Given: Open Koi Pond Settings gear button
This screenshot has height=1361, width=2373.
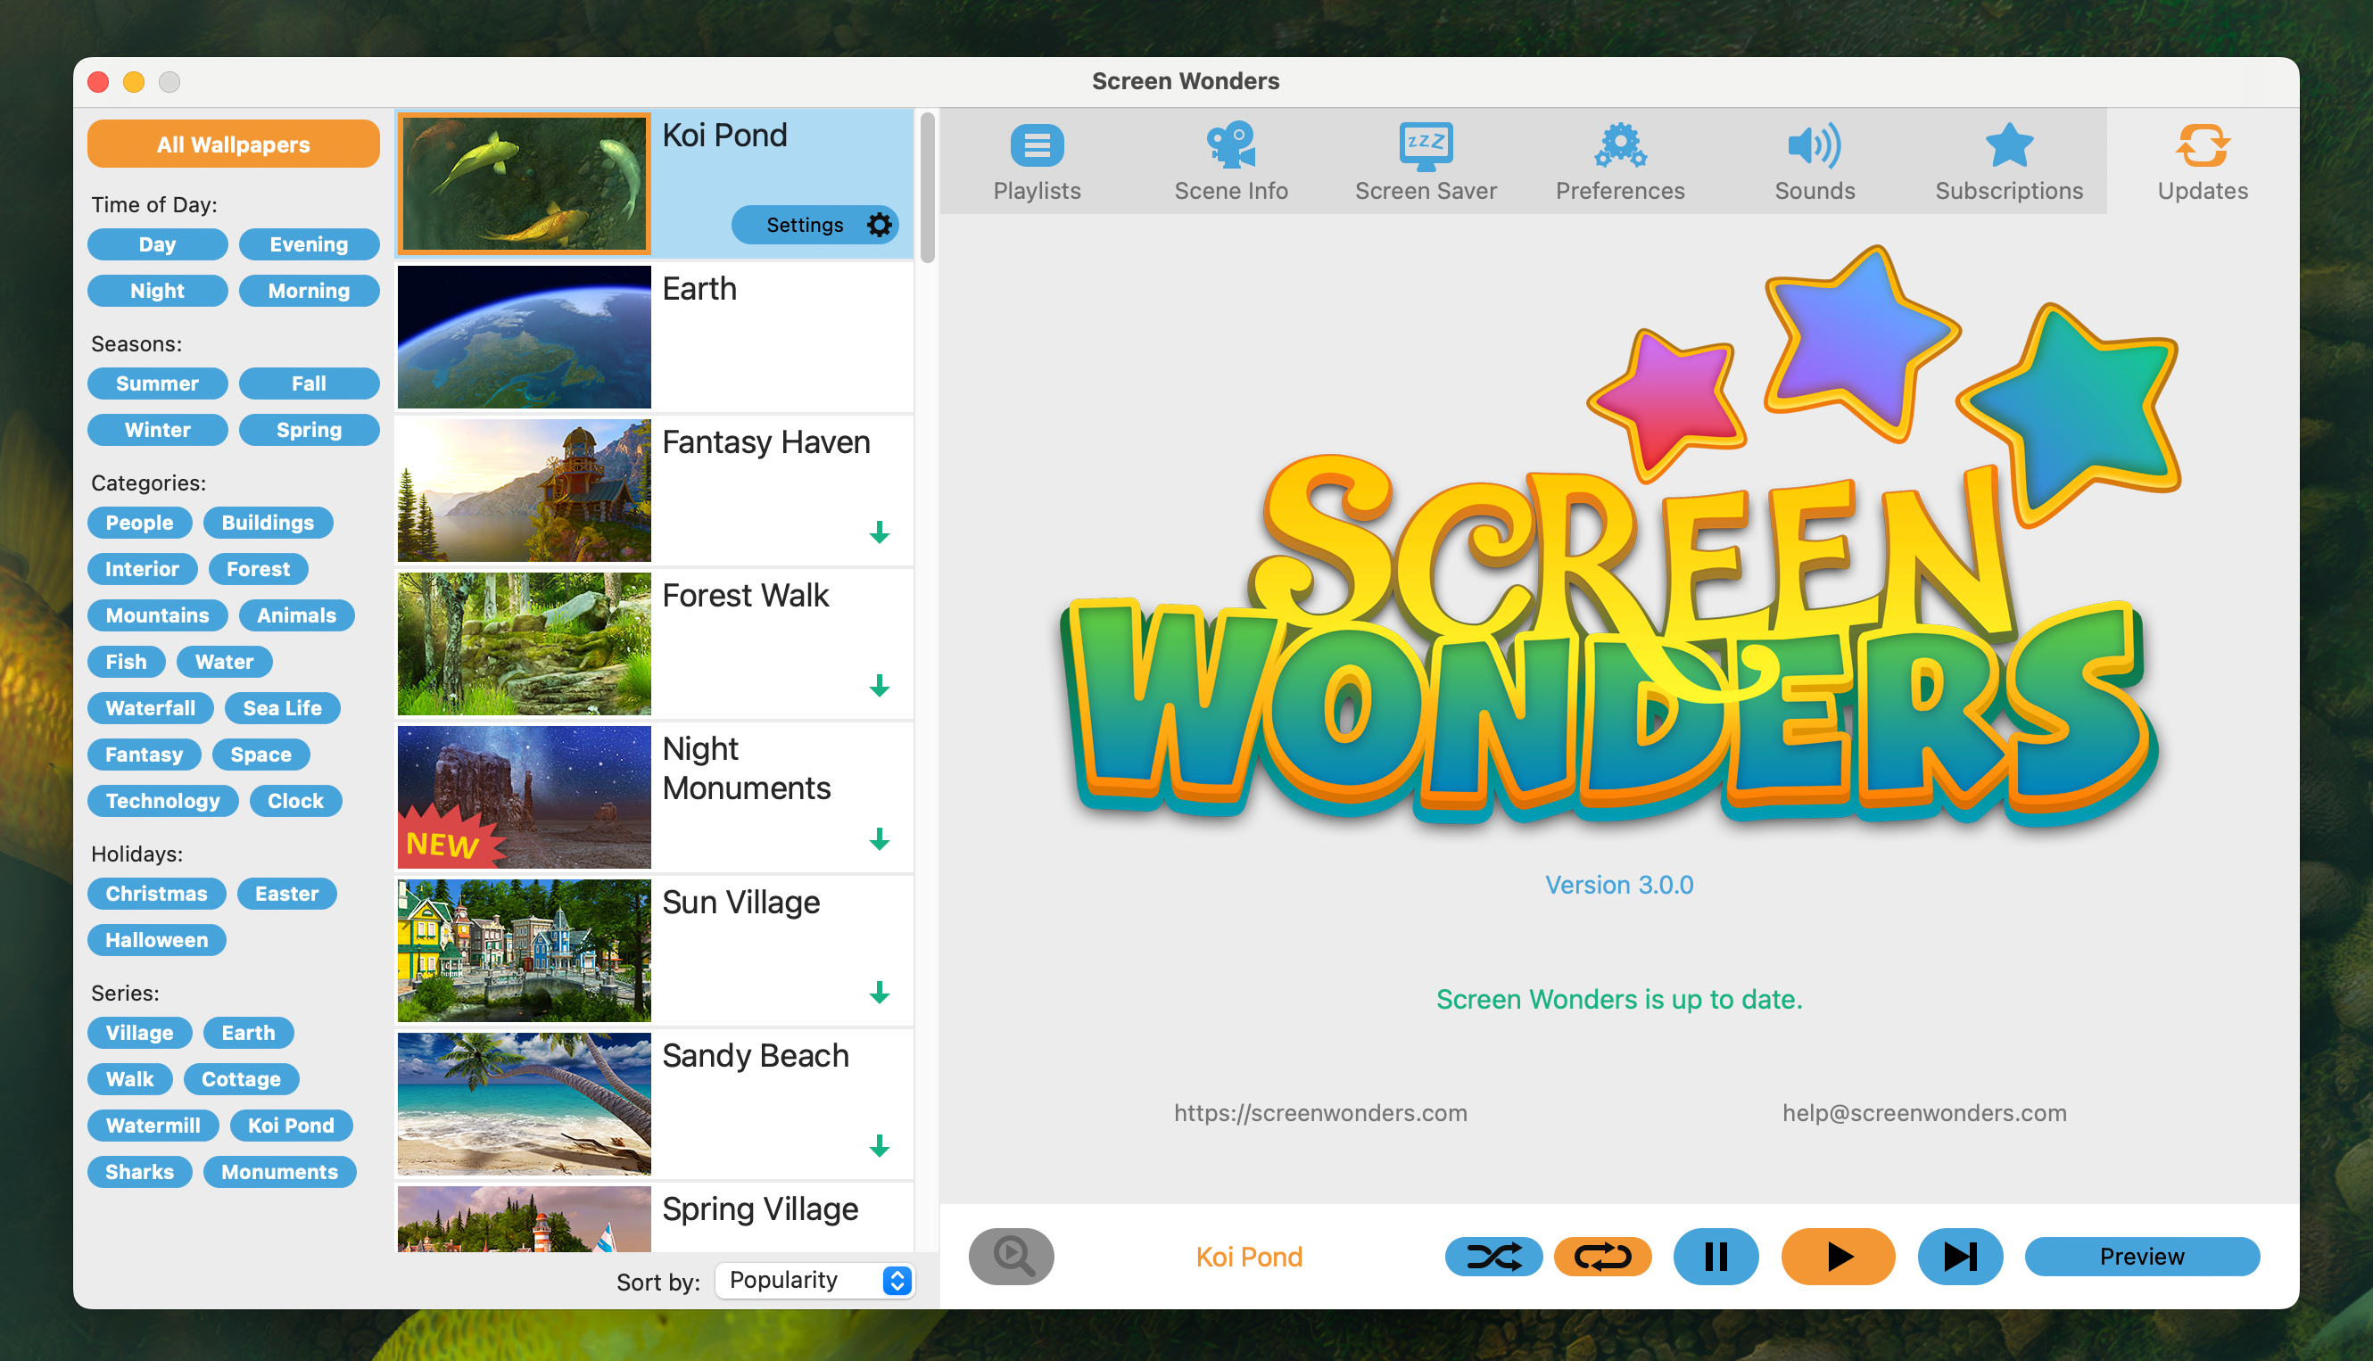Looking at the screenshot, I should point(815,225).
